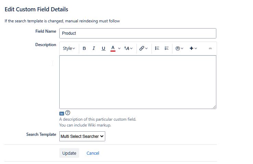The image size is (253, 164).
Task: Click the Edit Custom Field Details heading
Action: [x=36, y=9]
